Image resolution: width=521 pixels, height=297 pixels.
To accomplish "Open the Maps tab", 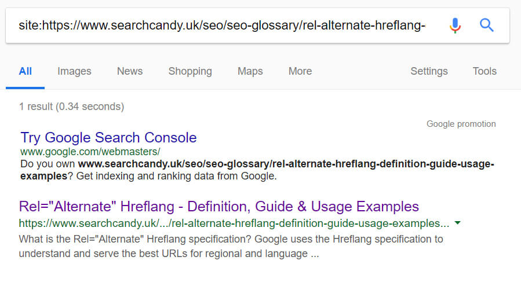I will click(250, 71).
